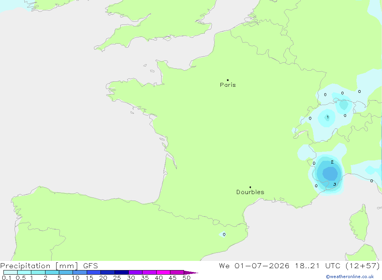
Task: Click the darkest blue precipitation core over the Alps
Action: click(x=330, y=173)
